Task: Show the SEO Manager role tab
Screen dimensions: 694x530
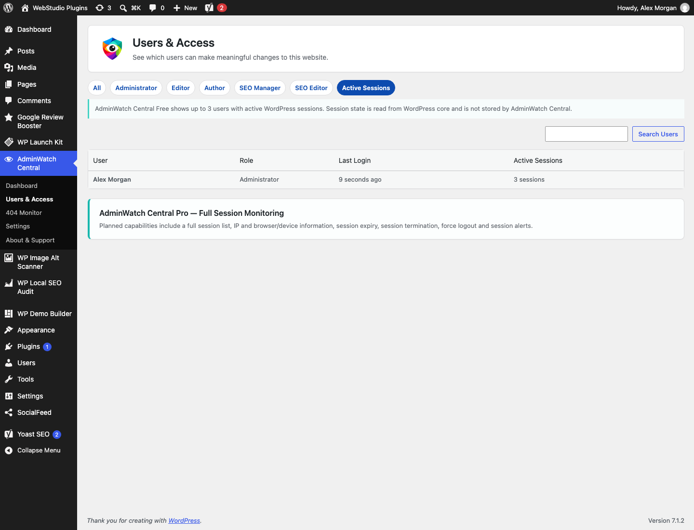Action: coord(260,88)
